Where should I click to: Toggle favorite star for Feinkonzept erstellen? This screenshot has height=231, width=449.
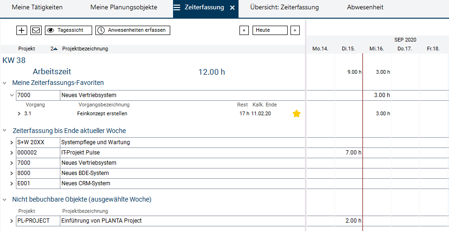(x=297, y=113)
